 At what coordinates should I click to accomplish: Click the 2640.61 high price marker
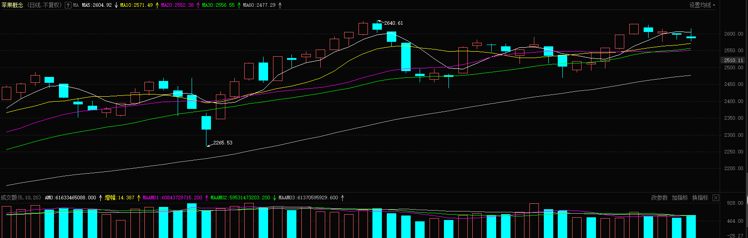coord(394,23)
